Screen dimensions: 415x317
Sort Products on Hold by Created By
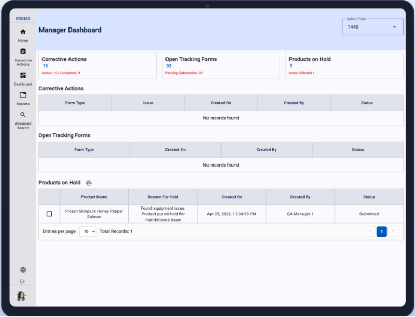[300, 197]
